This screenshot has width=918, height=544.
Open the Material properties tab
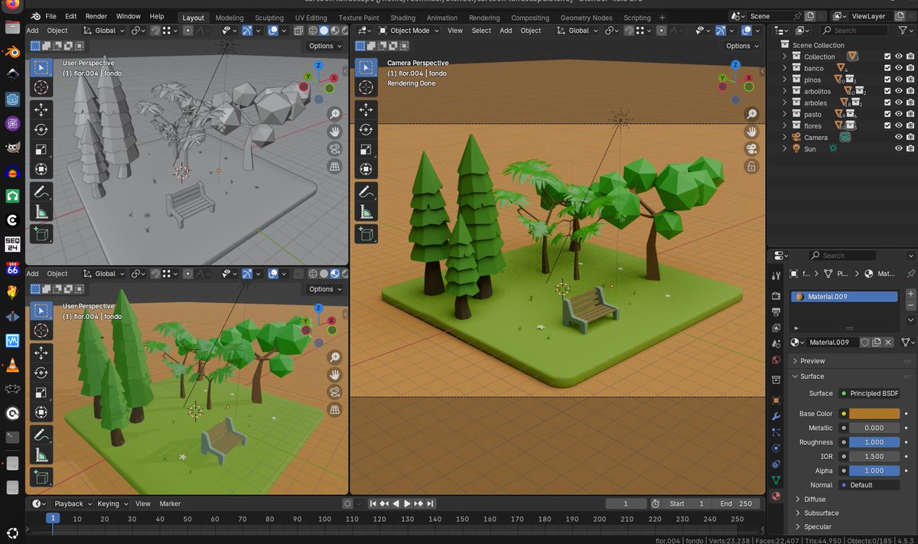click(776, 497)
